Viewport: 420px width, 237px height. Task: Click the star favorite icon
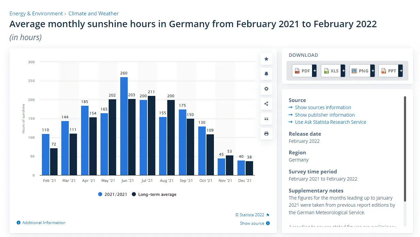(266, 59)
